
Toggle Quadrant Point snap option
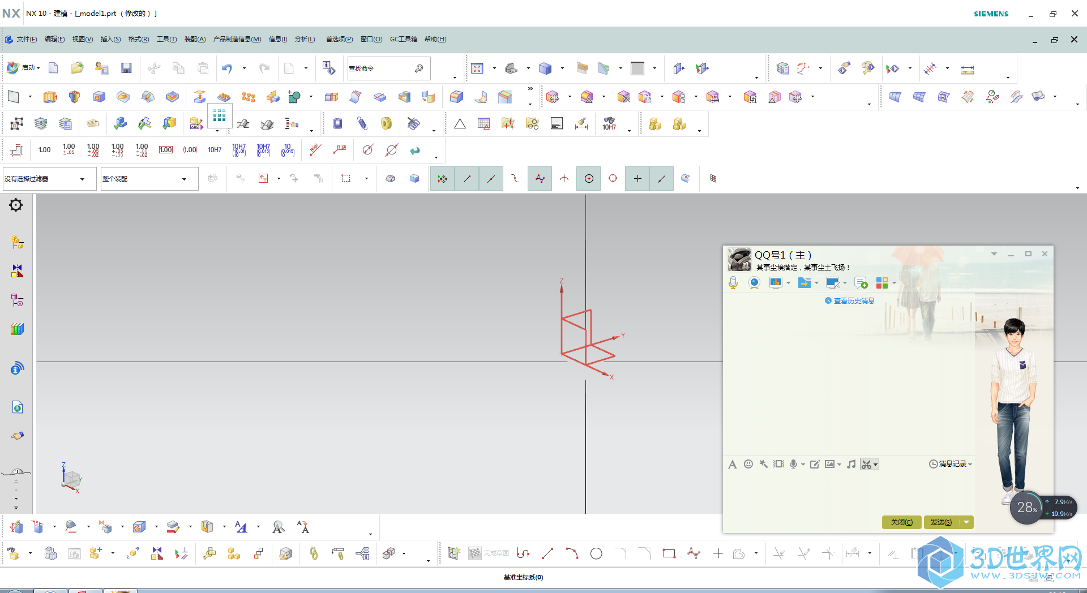[x=613, y=179]
